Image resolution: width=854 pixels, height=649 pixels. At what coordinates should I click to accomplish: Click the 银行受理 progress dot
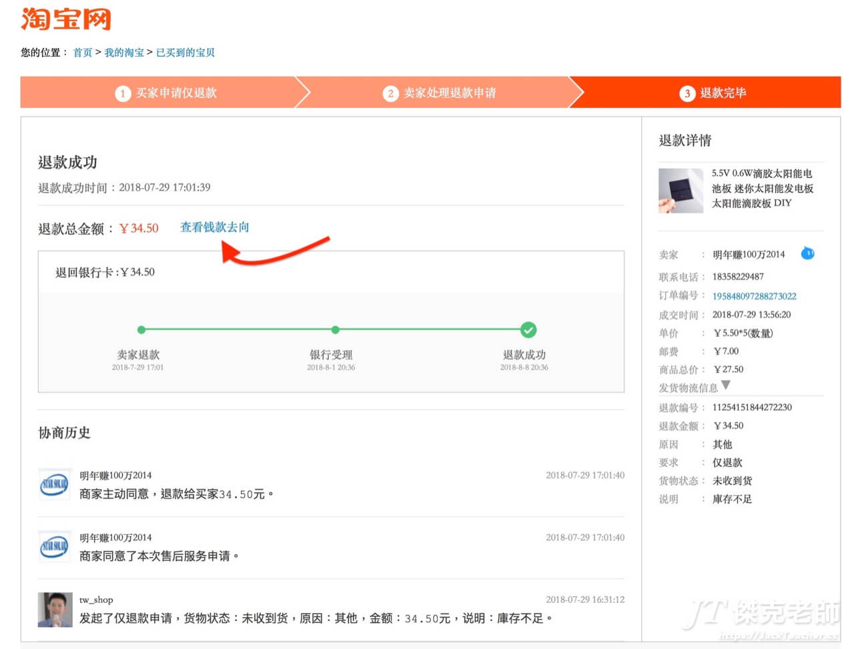(x=336, y=330)
